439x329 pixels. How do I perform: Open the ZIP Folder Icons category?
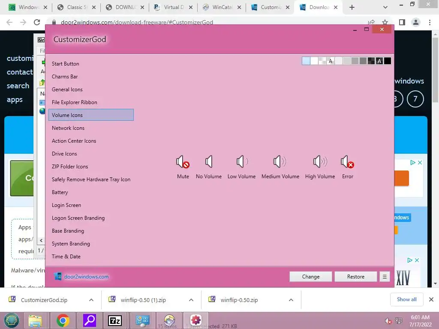pyautogui.click(x=91, y=167)
